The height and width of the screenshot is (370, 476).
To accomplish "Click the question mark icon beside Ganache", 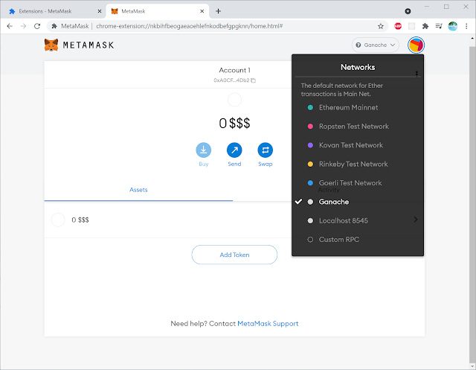I will point(358,45).
